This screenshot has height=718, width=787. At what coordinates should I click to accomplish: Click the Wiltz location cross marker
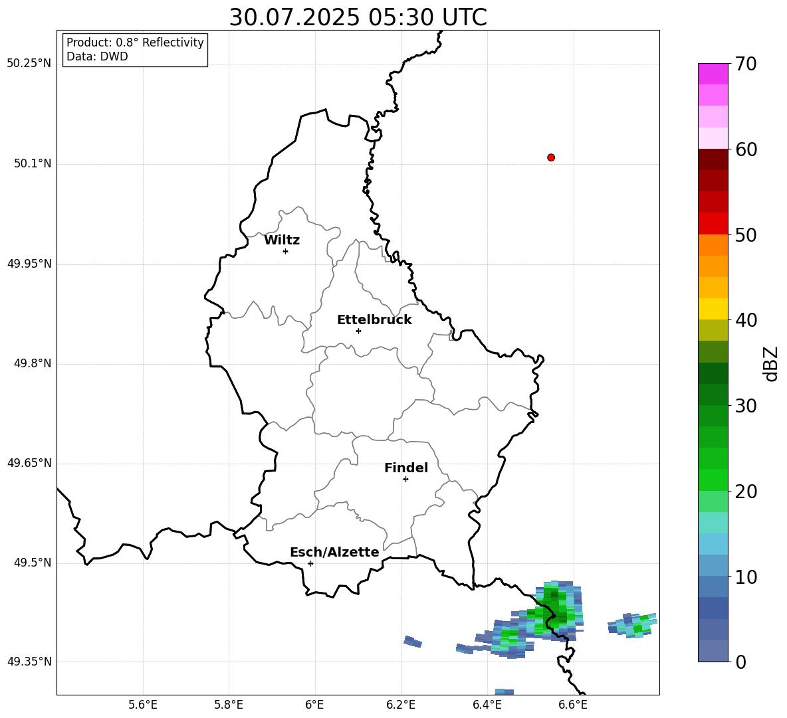(x=285, y=251)
